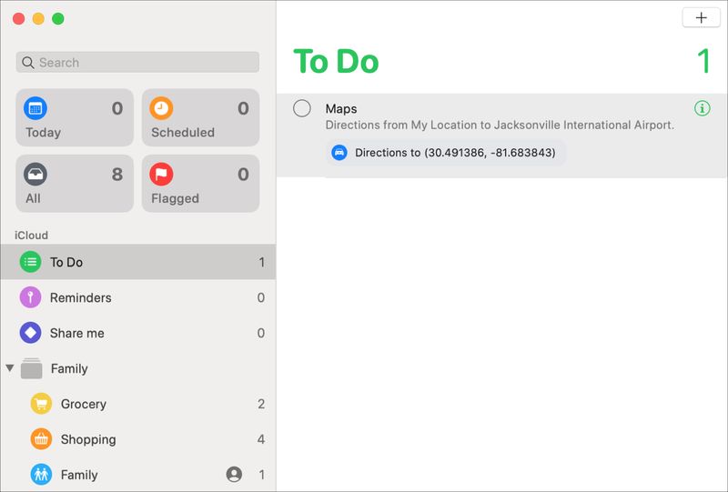The image size is (728, 492).
Task: Open the Scheduled smart list
Action: click(200, 118)
